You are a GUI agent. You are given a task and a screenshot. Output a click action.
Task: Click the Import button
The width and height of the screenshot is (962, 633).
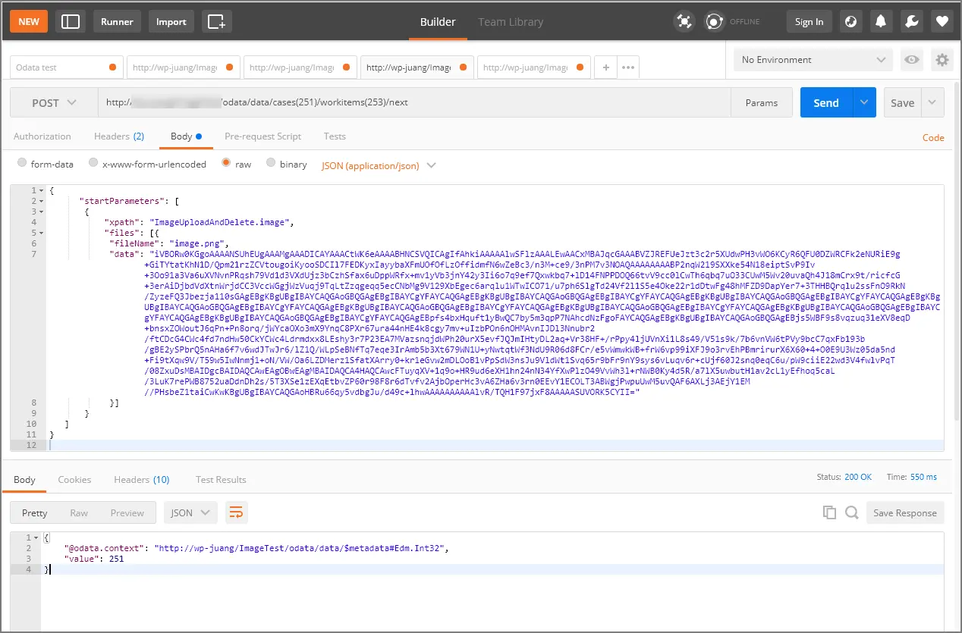pos(171,21)
